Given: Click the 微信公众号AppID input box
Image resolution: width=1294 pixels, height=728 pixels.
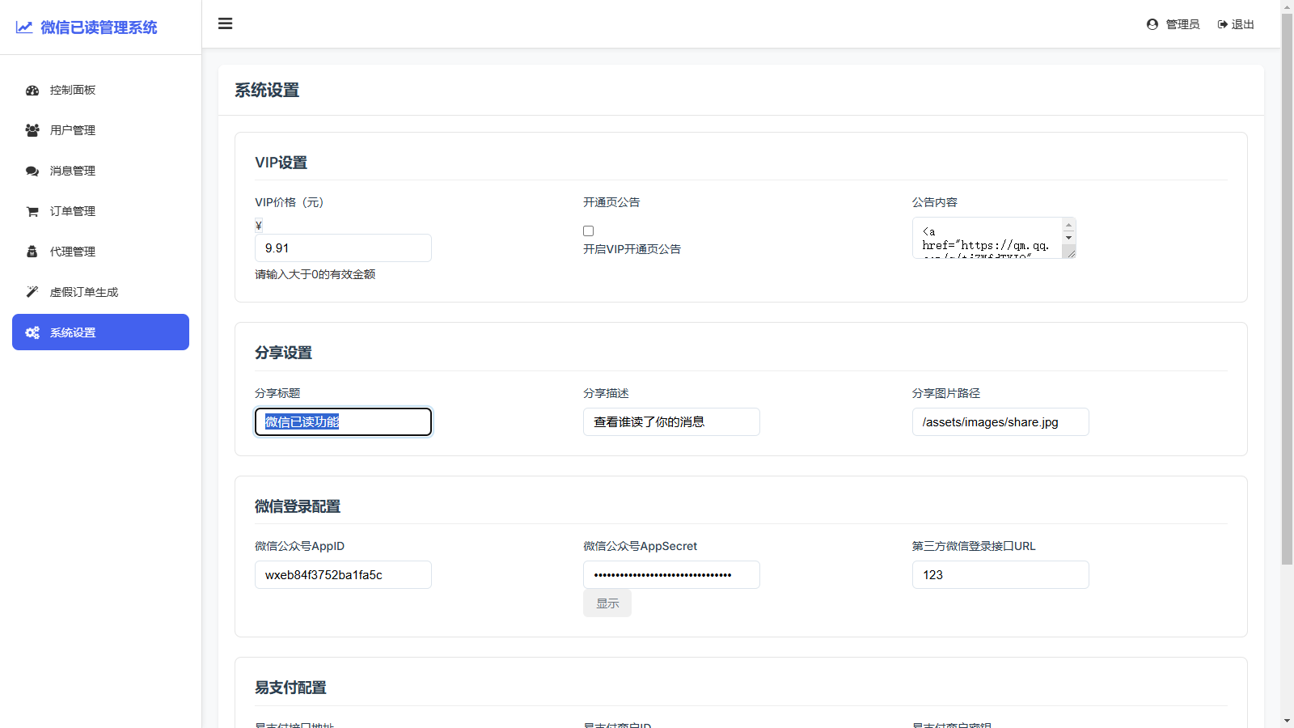Looking at the screenshot, I should (343, 575).
